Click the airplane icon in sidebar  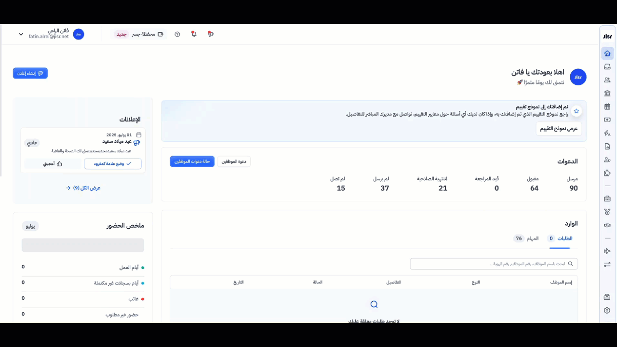coord(607,251)
